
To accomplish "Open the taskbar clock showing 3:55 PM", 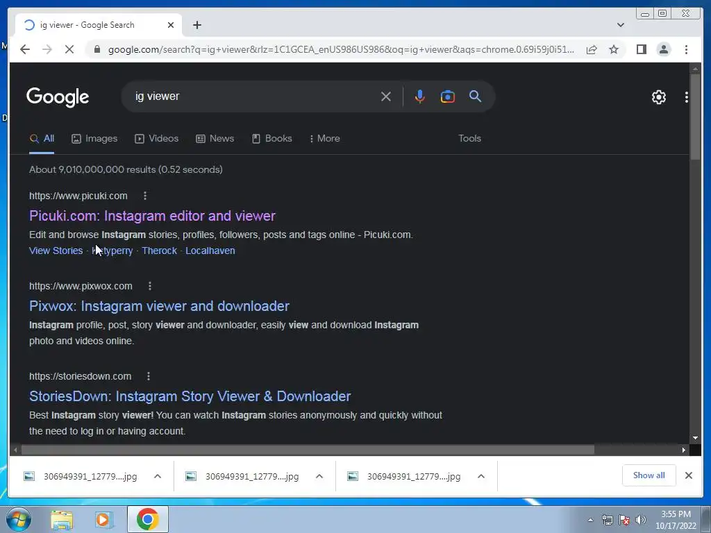I will 676,520.
